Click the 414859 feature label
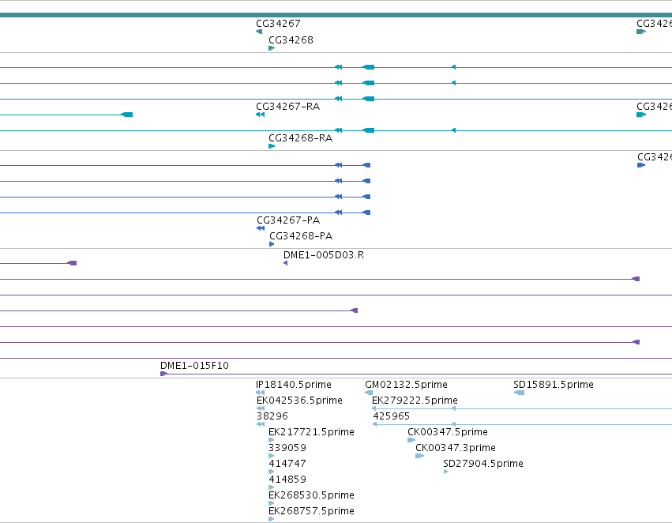This screenshot has width=672, height=523. point(287,480)
